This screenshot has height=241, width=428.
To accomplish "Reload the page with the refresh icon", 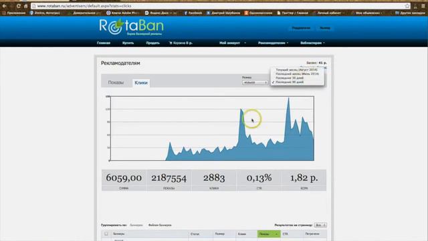I will pyautogui.click(x=18, y=6).
